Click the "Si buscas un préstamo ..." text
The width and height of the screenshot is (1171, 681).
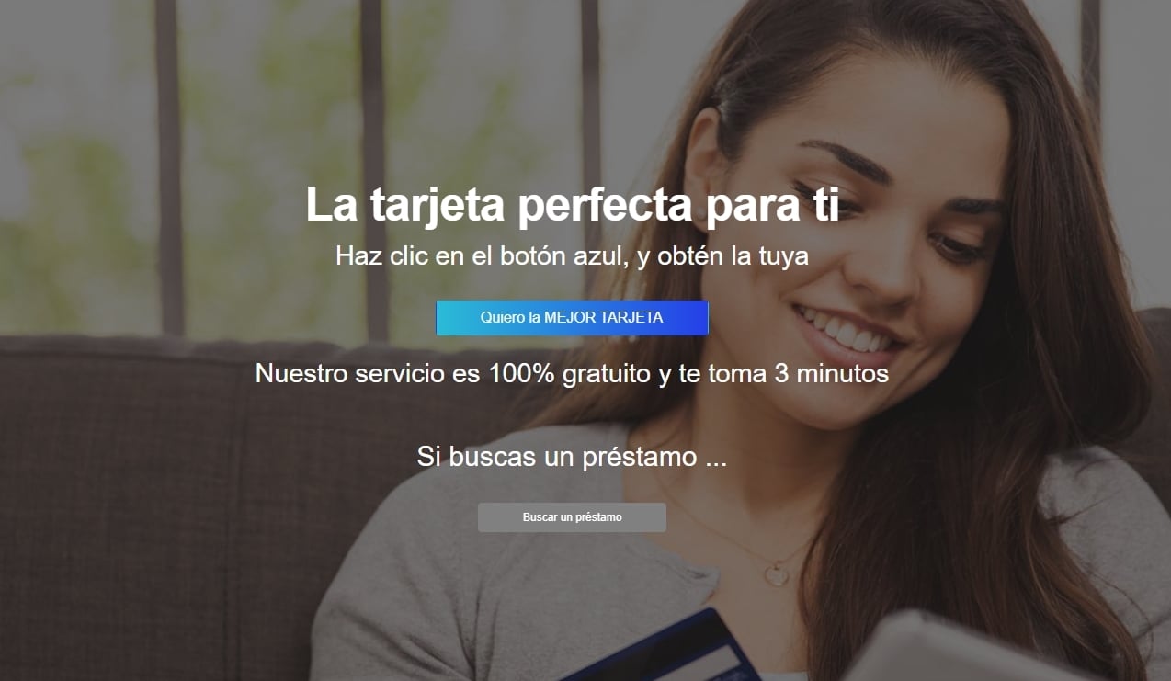pyautogui.click(x=572, y=457)
